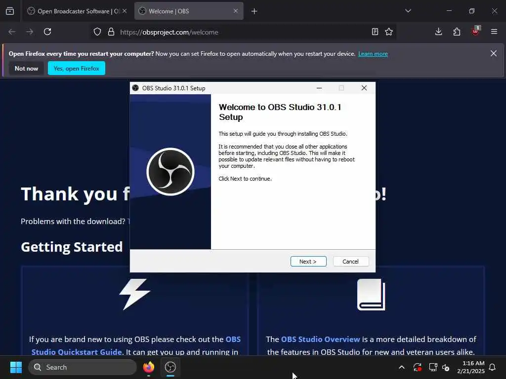Open network status tray icon
The image size is (506, 379).
click(x=433, y=367)
